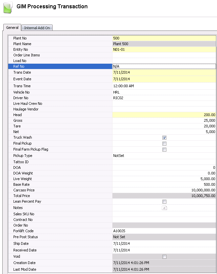Screen dimensions: 217x274
Task: Enable the Final Pickup checkbox
Action: point(164,144)
